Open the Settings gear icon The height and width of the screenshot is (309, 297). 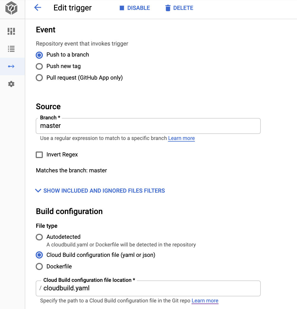11,84
